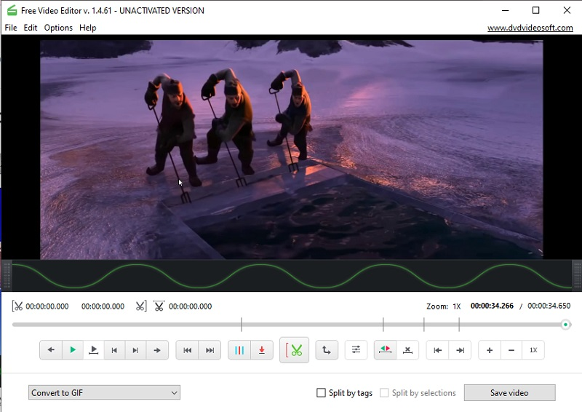Jump to previous tag with rewind icon
This screenshot has height=412, width=582.
pyautogui.click(x=188, y=350)
